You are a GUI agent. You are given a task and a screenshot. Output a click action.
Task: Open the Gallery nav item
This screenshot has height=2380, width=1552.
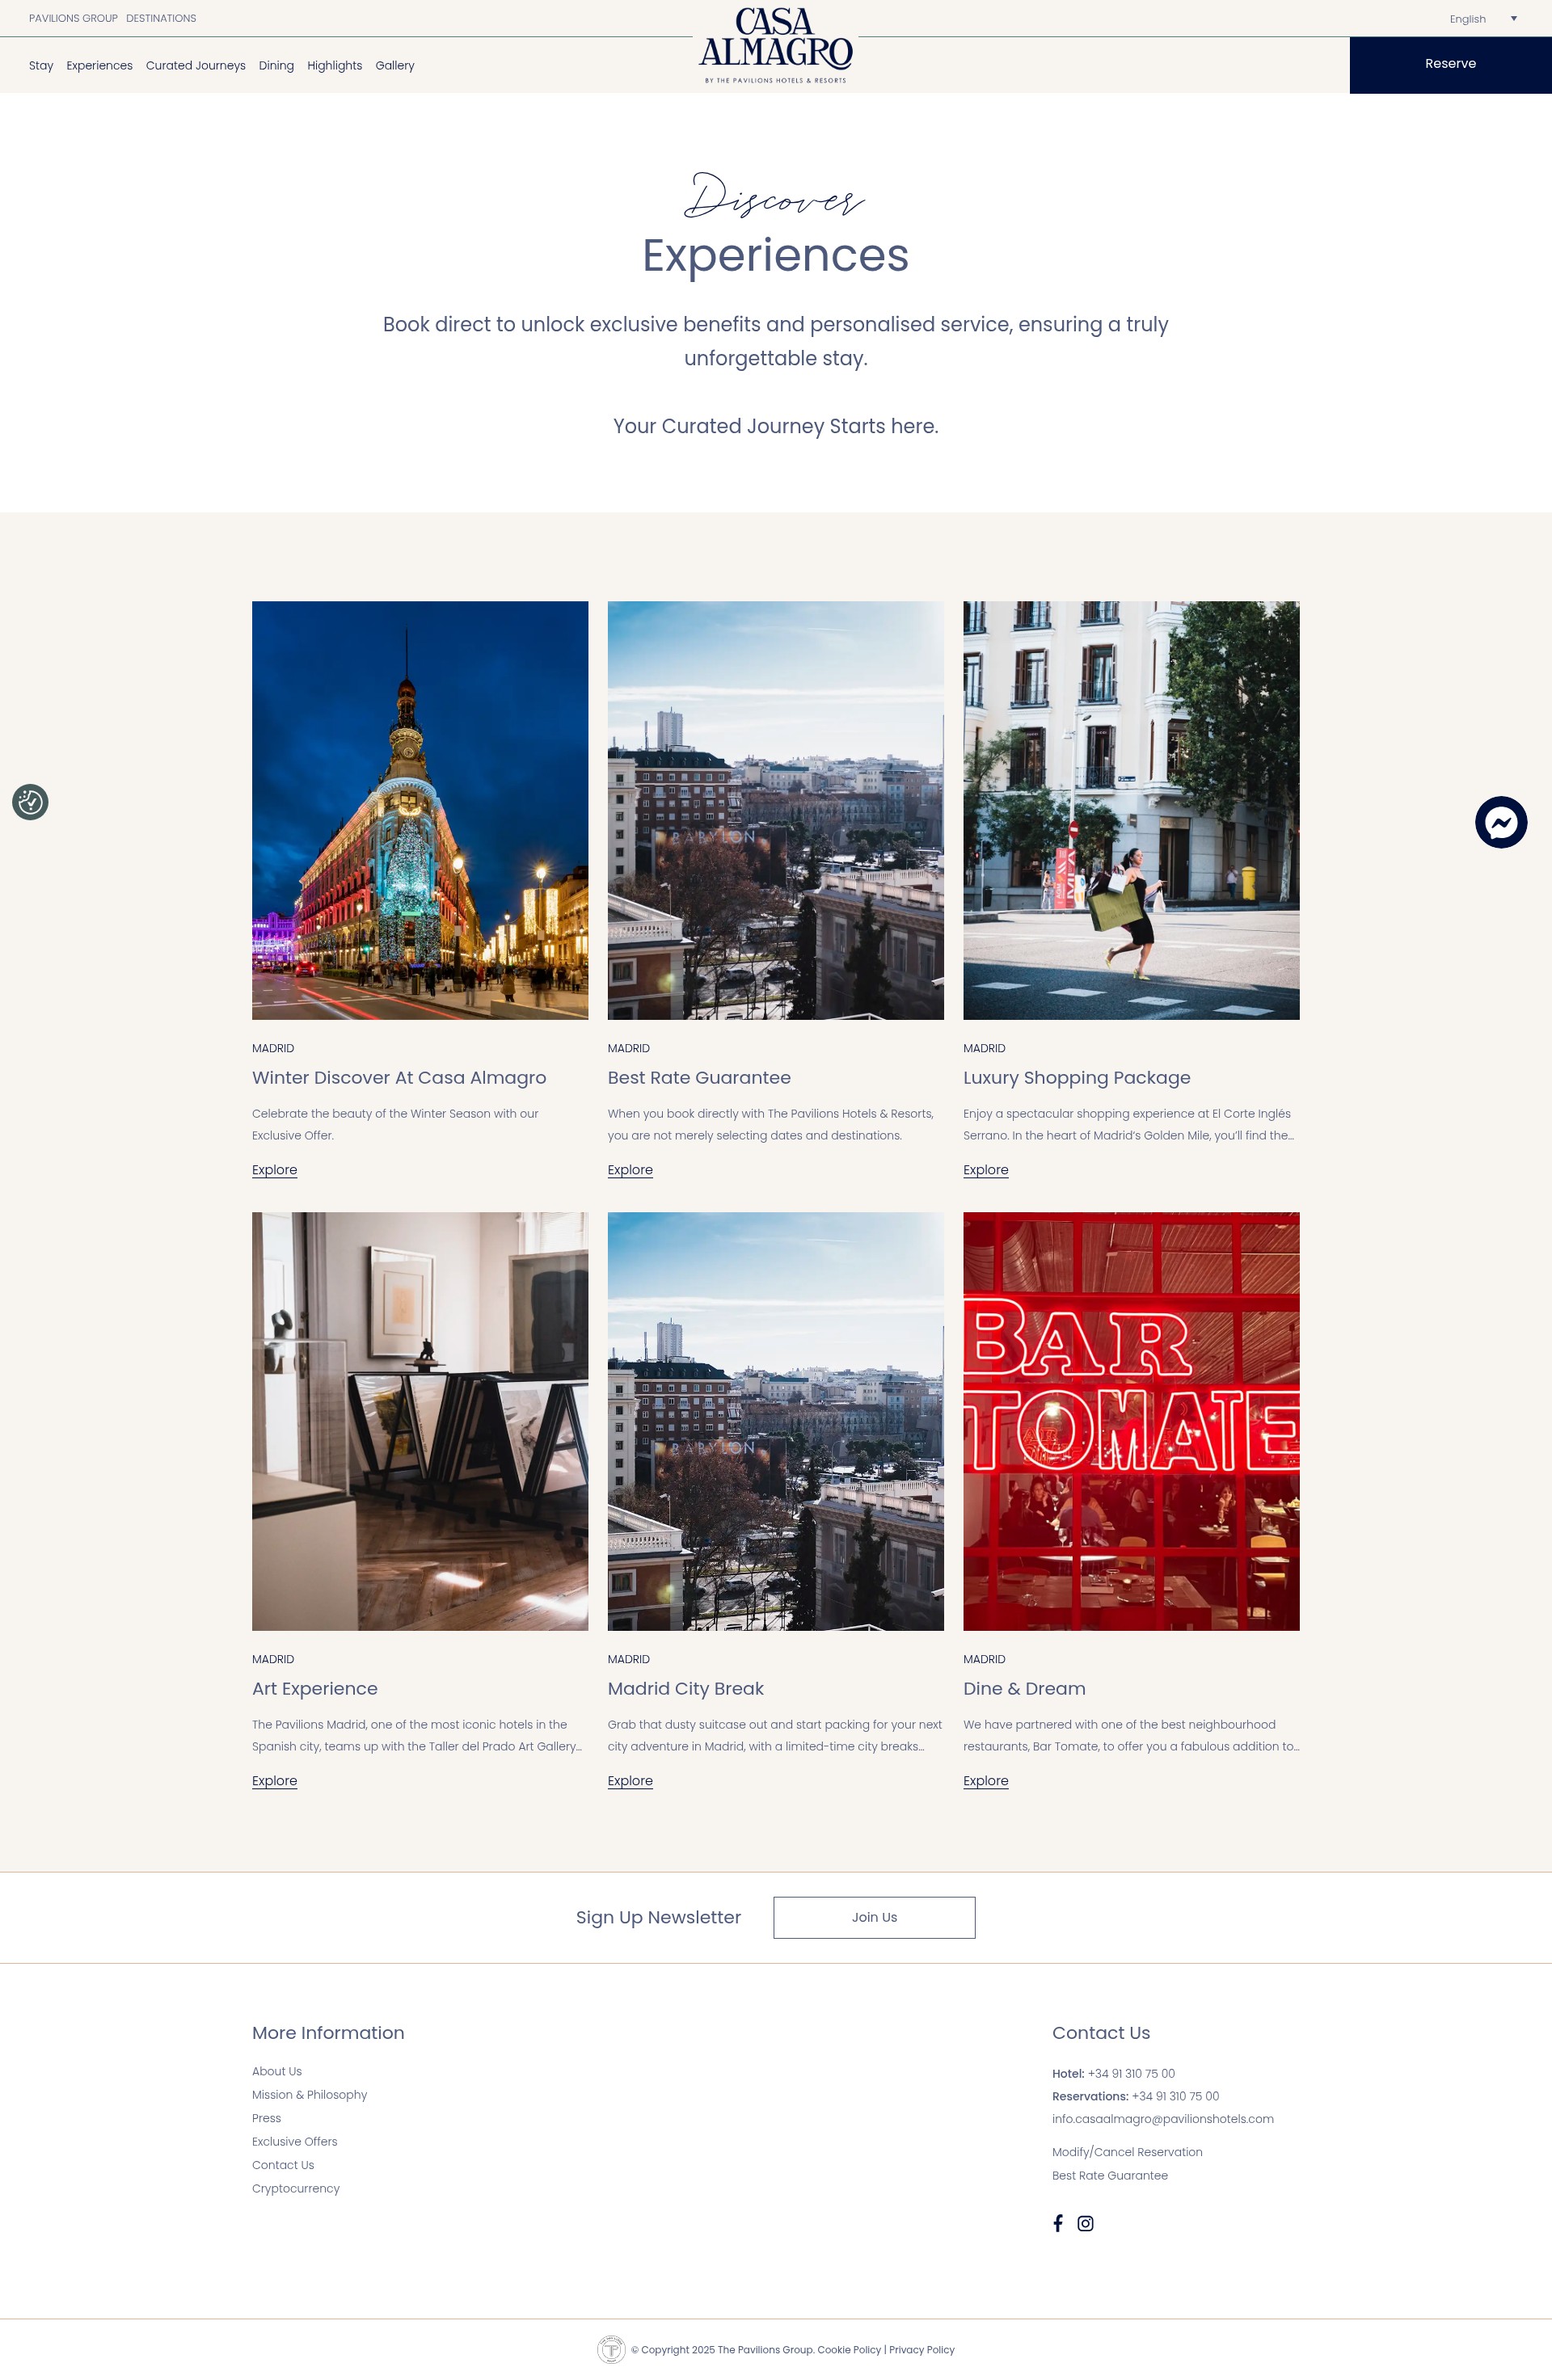click(395, 66)
